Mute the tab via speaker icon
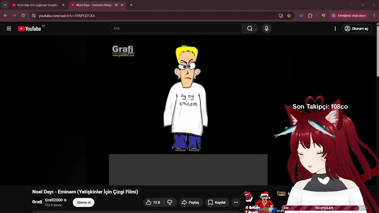379x213 pixels. click(x=116, y=5)
